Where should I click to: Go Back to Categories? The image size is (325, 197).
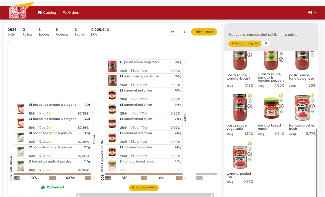click(x=245, y=43)
